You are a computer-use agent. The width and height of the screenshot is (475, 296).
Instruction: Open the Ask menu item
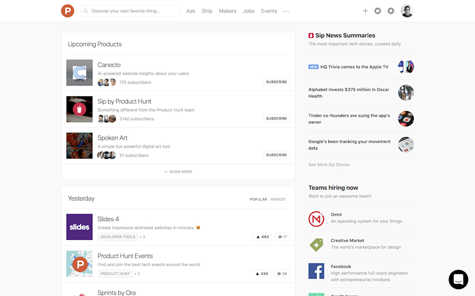pos(191,11)
